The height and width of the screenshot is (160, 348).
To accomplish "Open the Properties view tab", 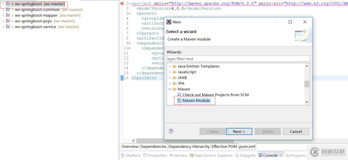I will (x=155, y=156).
